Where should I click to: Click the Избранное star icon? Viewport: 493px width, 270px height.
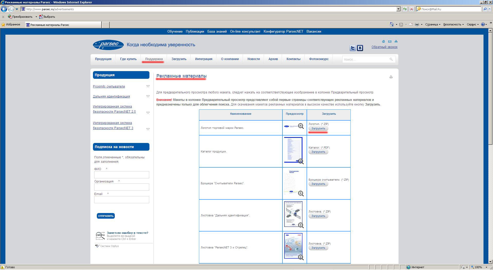(3, 25)
